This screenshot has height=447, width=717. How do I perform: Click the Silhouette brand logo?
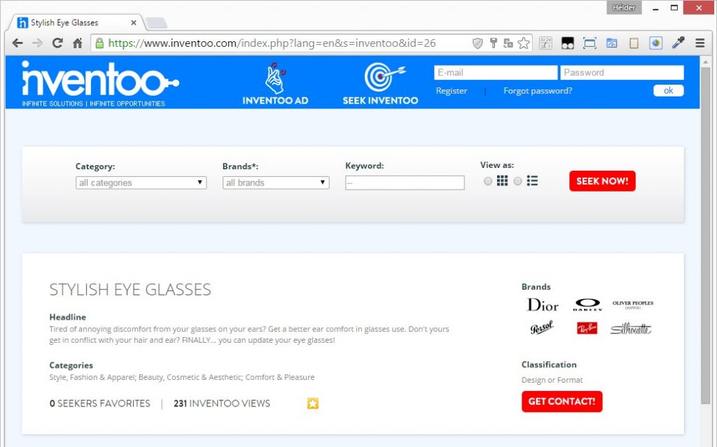[630, 329]
